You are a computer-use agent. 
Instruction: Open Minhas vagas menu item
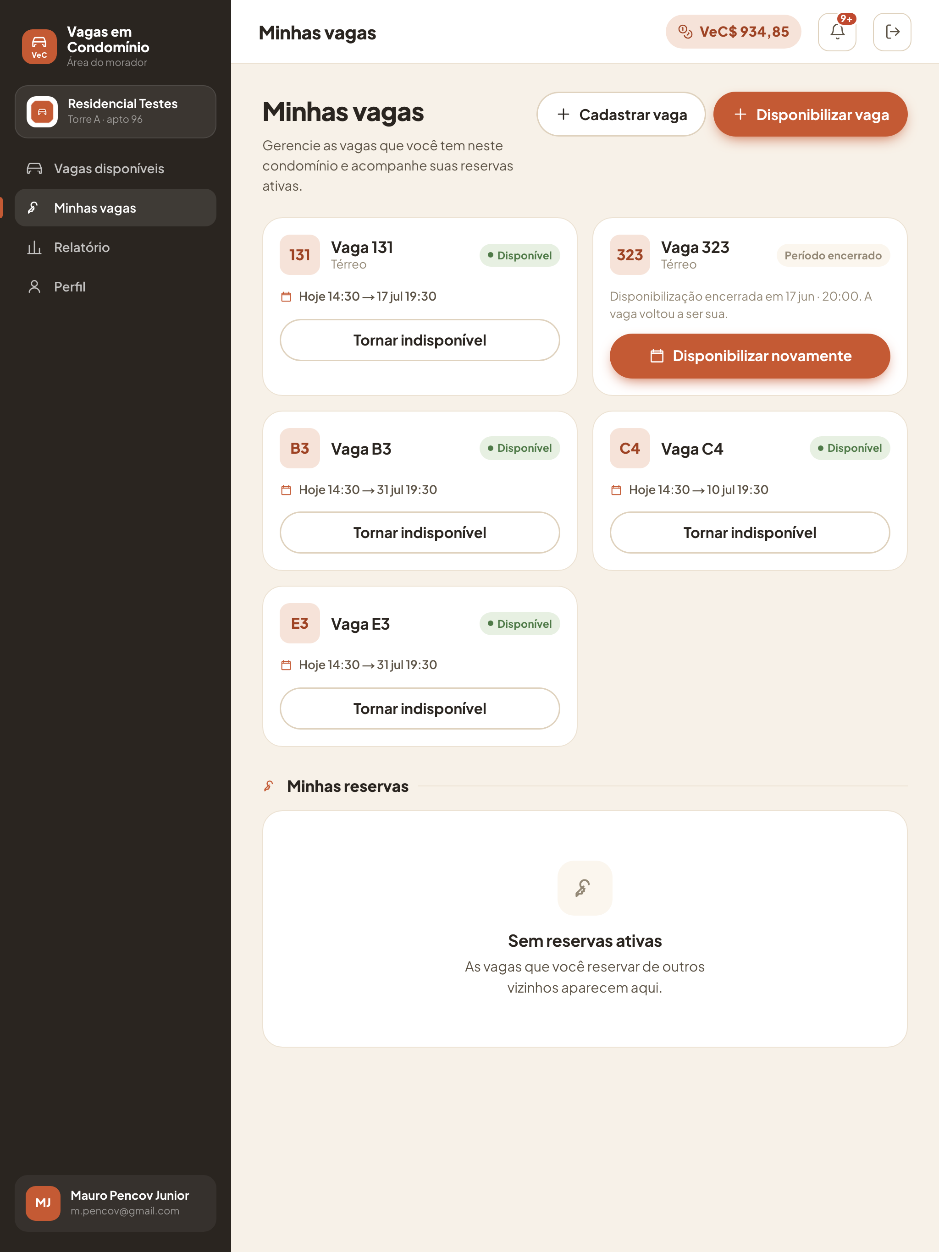pos(116,208)
